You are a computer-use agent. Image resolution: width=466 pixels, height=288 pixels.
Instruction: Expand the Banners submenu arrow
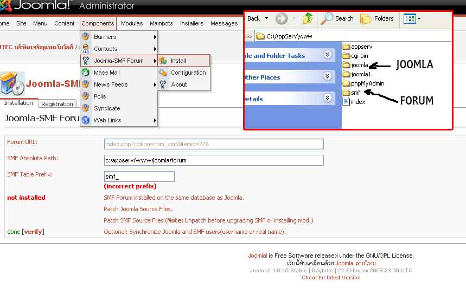pos(155,37)
